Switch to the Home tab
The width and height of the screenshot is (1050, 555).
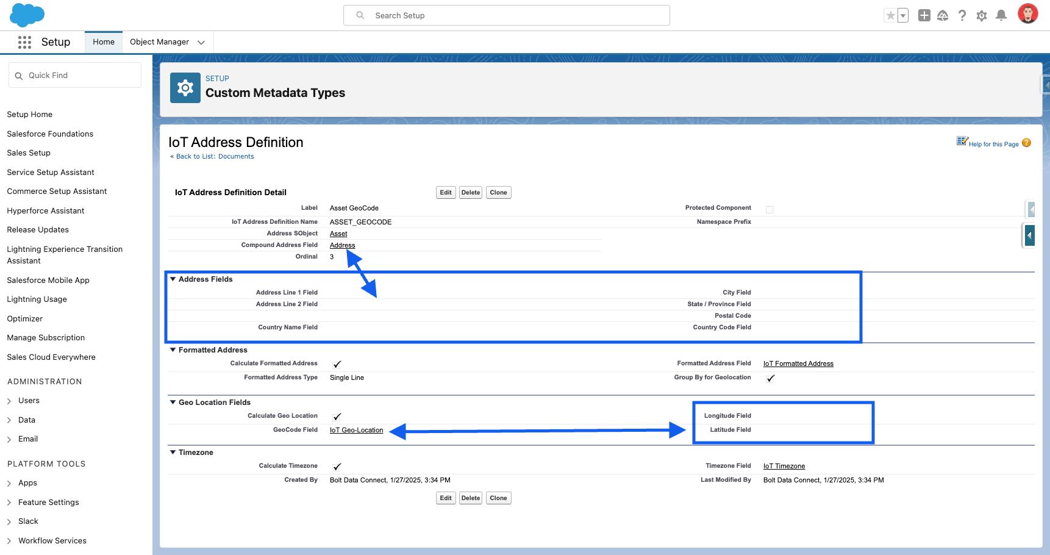coord(104,42)
